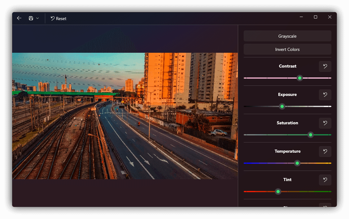Screen dimensions: 349x219
Task: Click the back arrow to exit editing
Action: 19,18
